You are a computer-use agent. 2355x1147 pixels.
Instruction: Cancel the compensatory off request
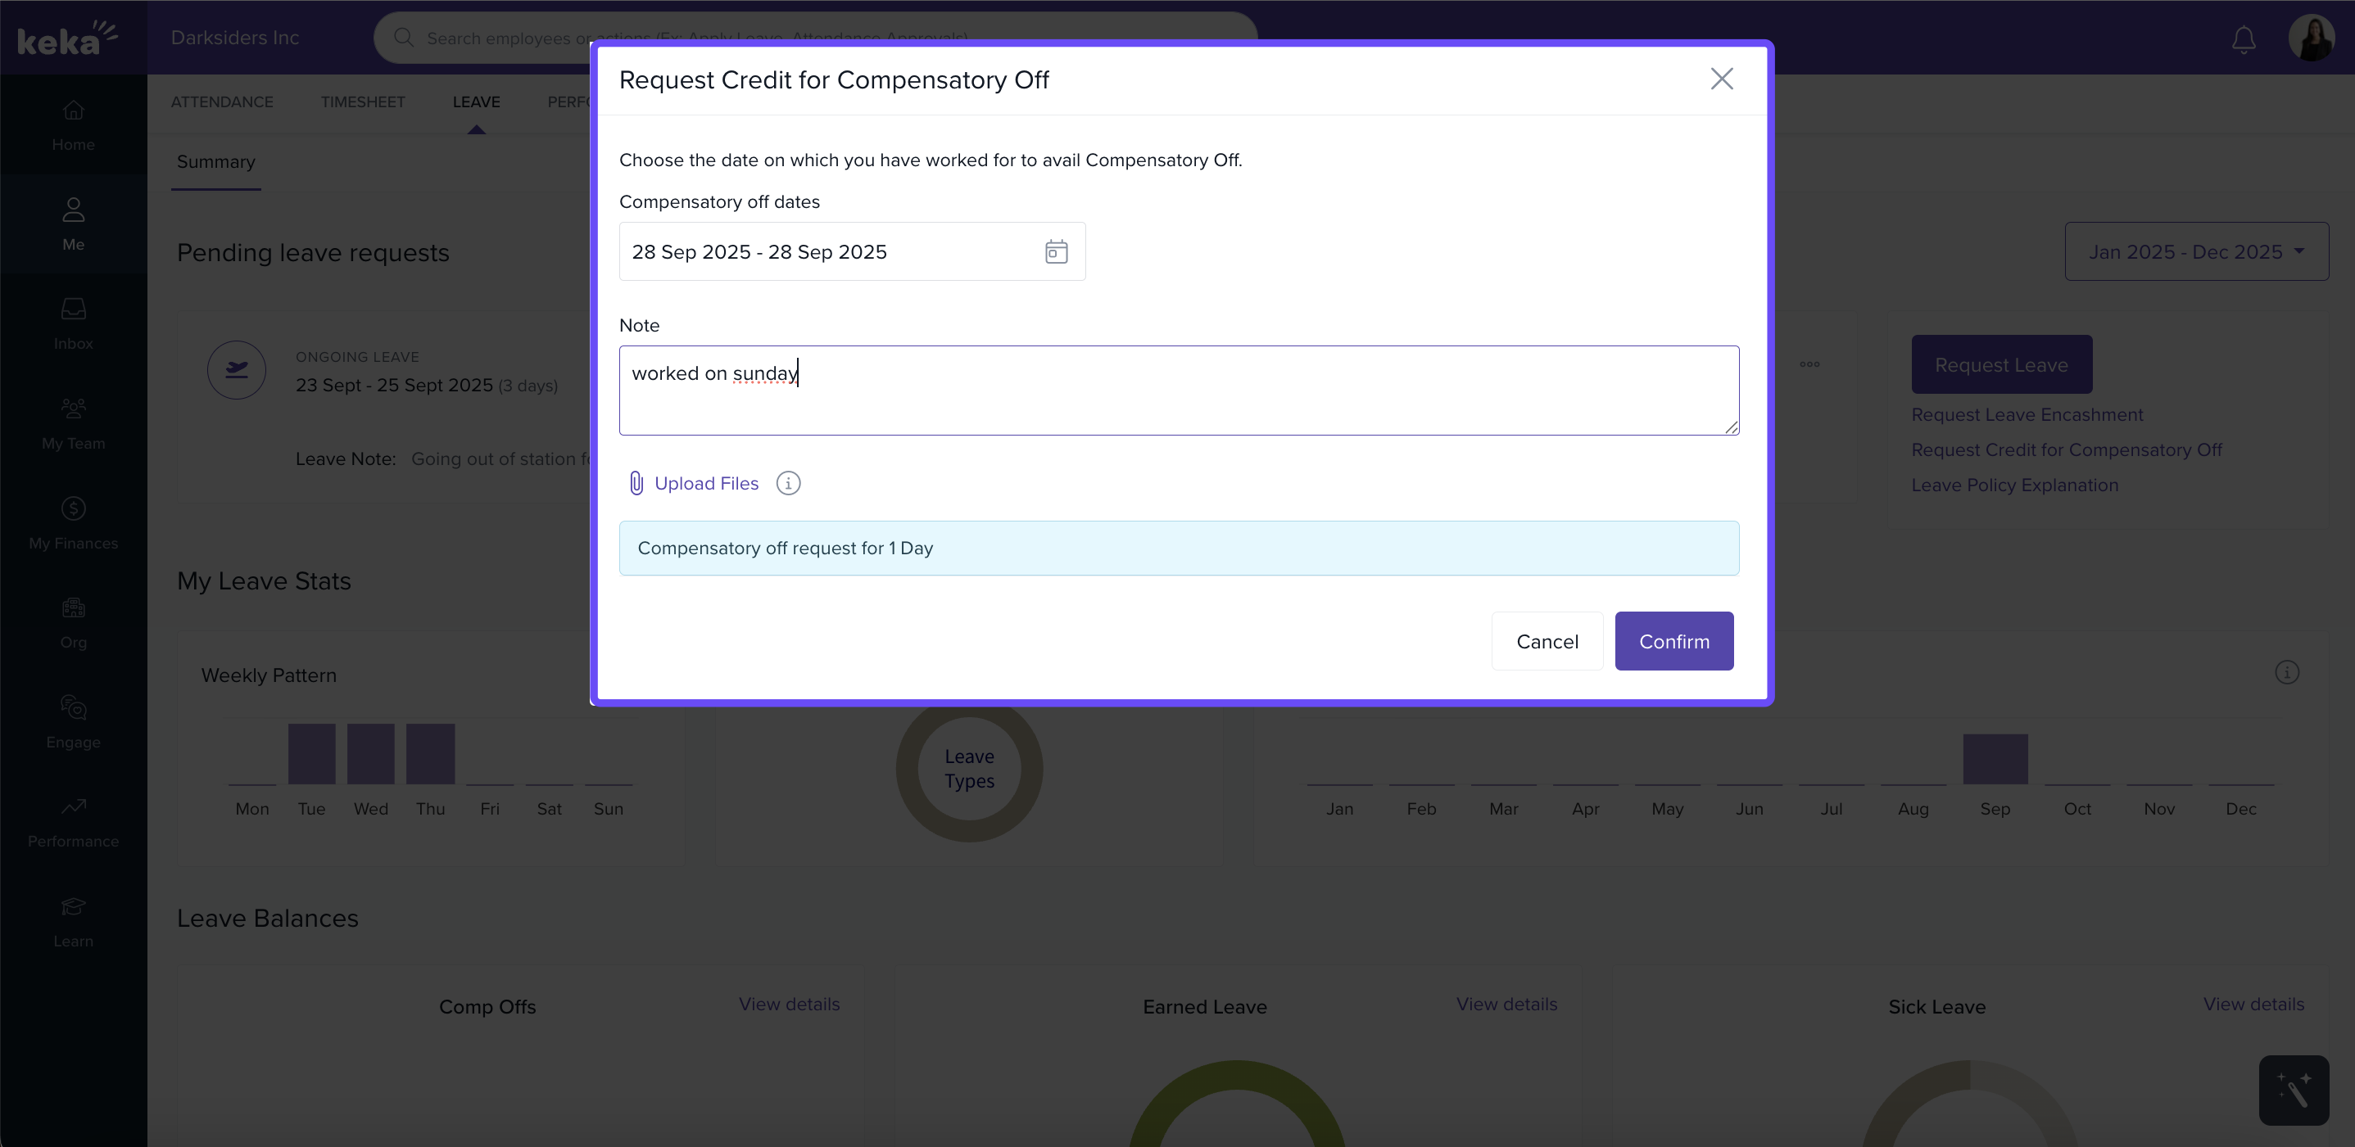[x=1547, y=642]
